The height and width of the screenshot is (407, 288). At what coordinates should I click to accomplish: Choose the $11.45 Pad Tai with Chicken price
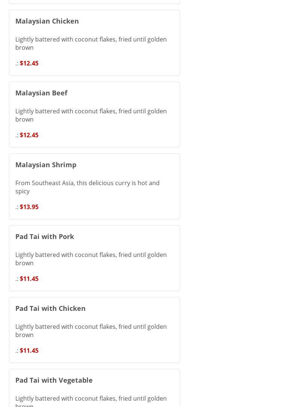click(29, 351)
